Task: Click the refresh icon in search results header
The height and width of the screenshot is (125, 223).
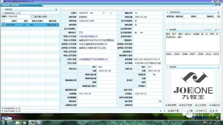Action: (x=56, y=9)
